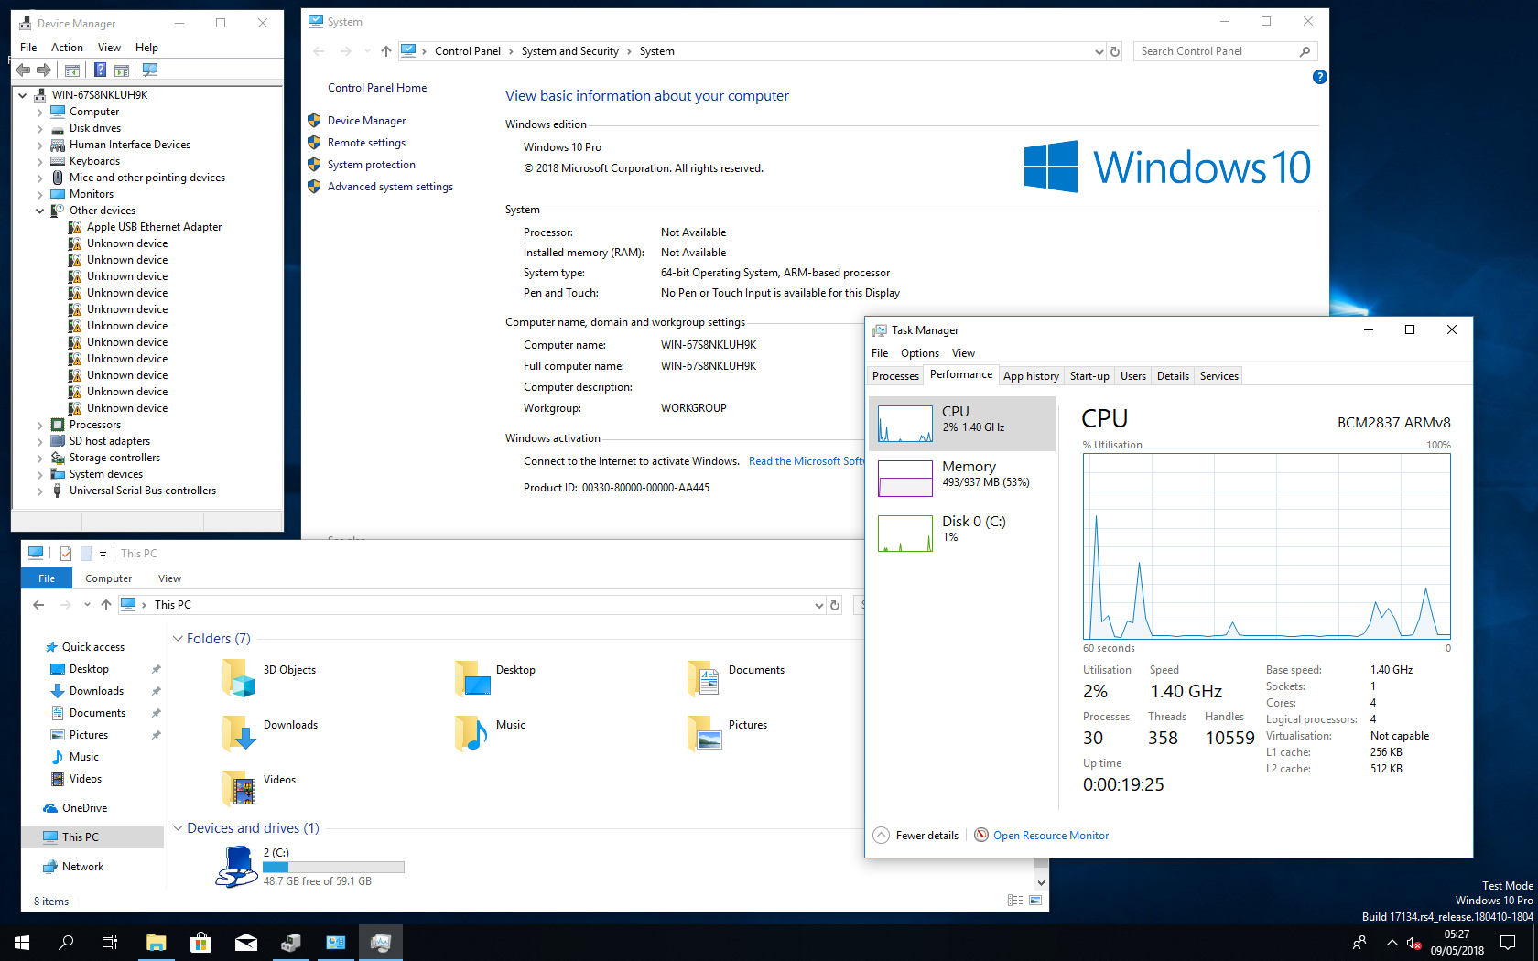This screenshot has width=1538, height=961.
Task: Select Quick access in navigation pane
Action: click(x=92, y=647)
